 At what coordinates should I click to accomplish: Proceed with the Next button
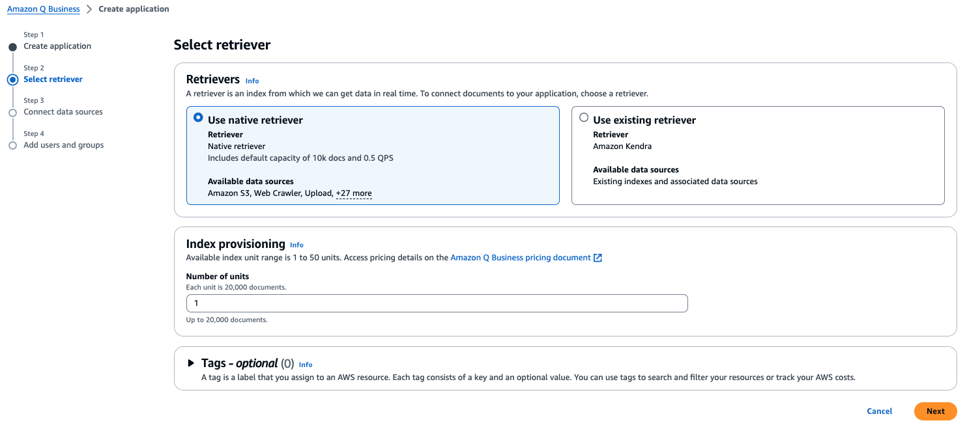pyautogui.click(x=935, y=411)
